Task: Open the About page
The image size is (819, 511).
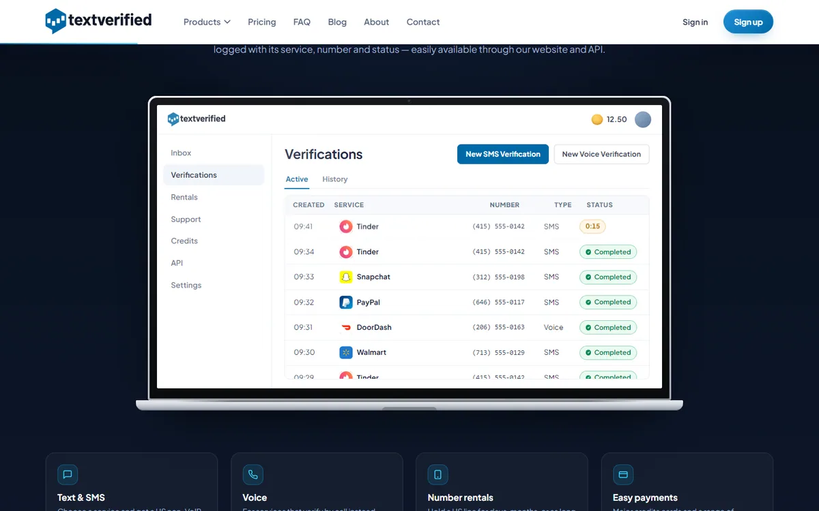Action: point(377,22)
